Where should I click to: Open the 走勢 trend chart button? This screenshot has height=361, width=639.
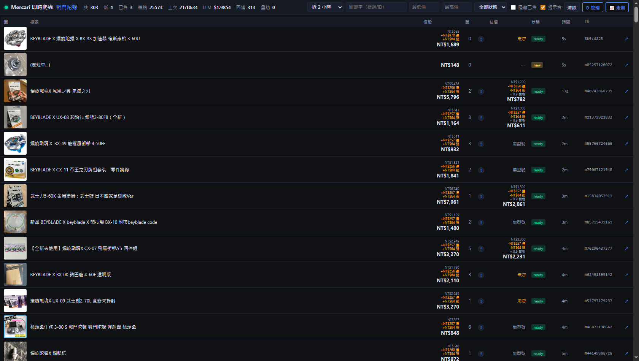tap(617, 8)
